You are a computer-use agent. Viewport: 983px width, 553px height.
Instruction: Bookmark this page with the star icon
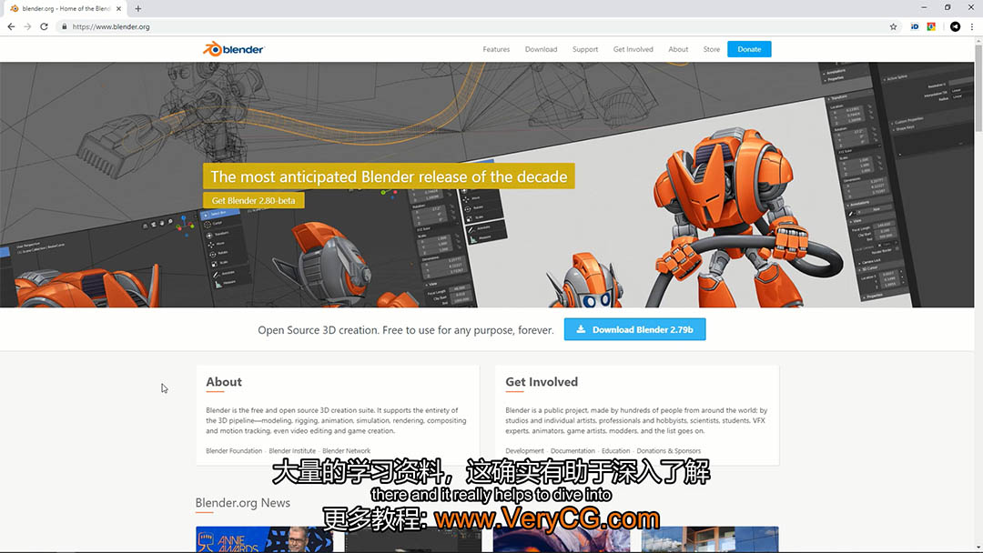[x=894, y=27]
